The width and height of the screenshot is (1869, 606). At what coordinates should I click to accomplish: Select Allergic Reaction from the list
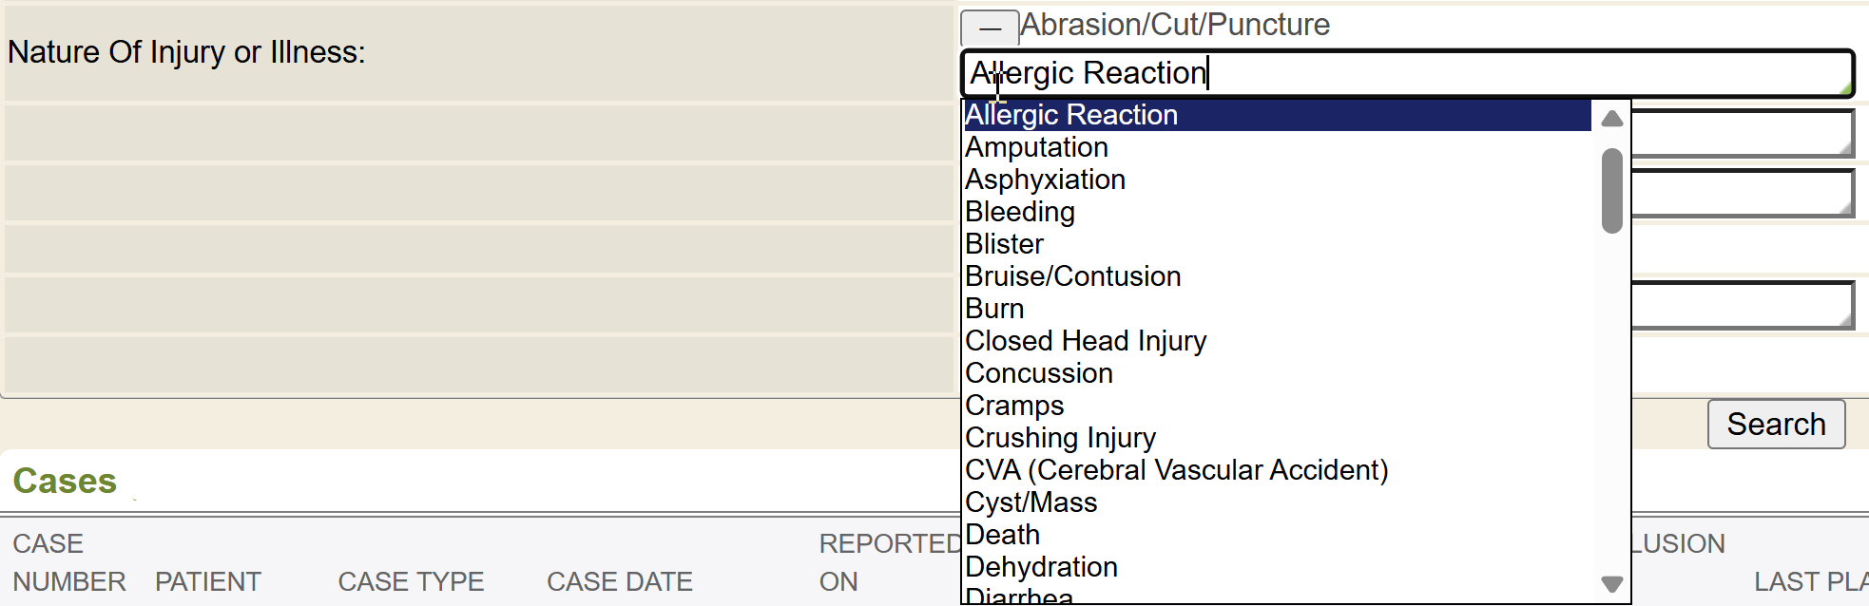pyautogui.click(x=1071, y=115)
